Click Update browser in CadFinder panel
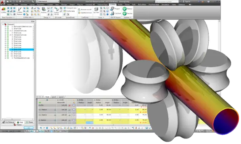The width and height of the screenshot is (241, 144). pos(85,13)
